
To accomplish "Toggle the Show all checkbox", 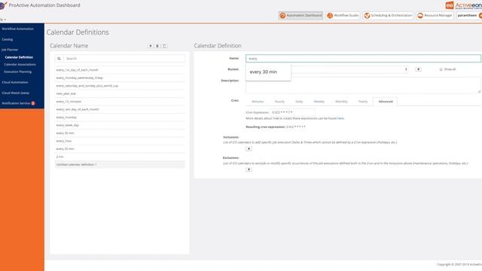I will pos(441,69).
